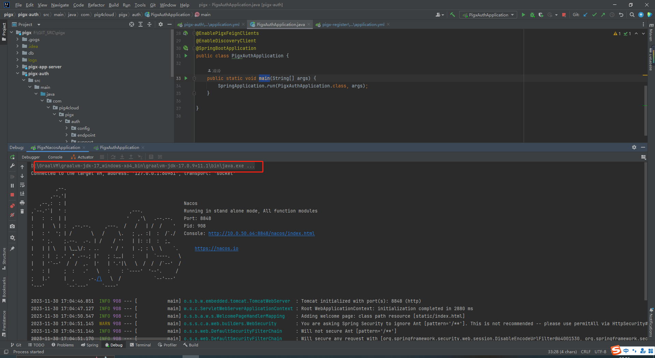Screen dimensions: 655x358
Task: Open the Project view mode dropdown
Action: 39,25
